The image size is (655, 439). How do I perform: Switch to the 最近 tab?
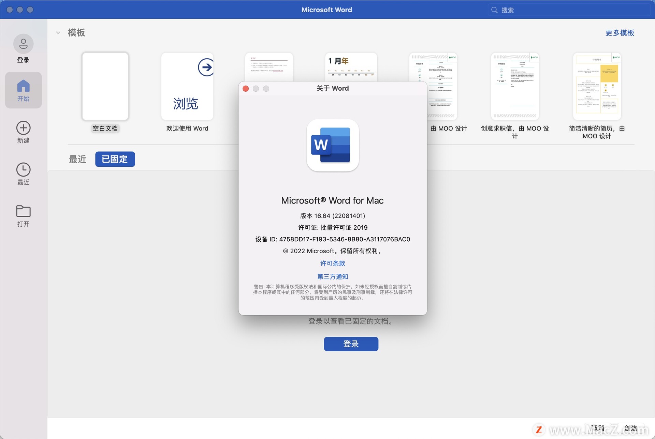77,159
